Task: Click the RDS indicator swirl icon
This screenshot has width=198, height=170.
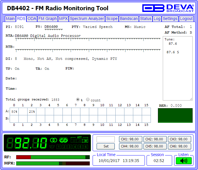Action: coord(64,140)
